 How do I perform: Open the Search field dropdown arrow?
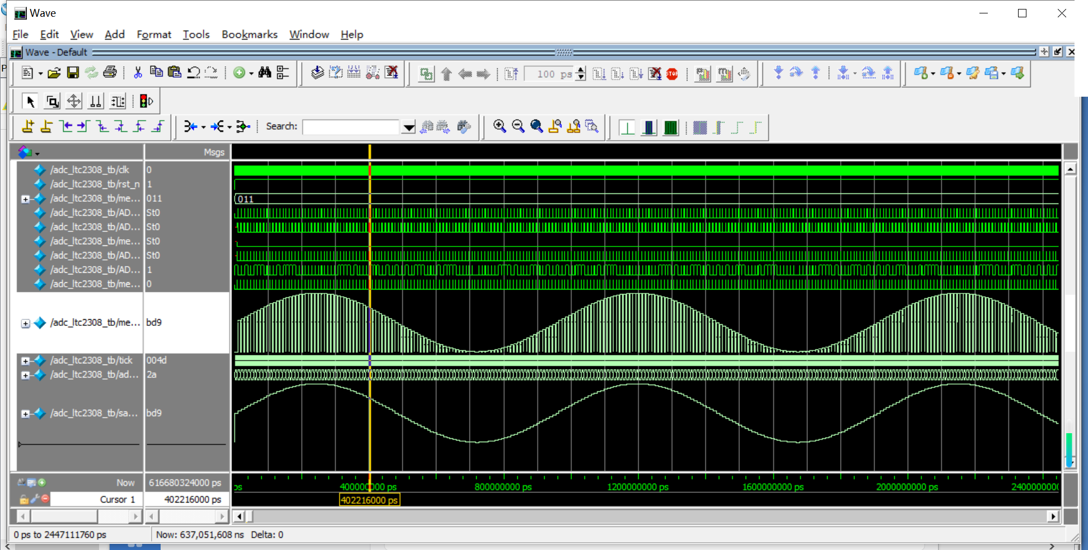click(x=409, y=127)
